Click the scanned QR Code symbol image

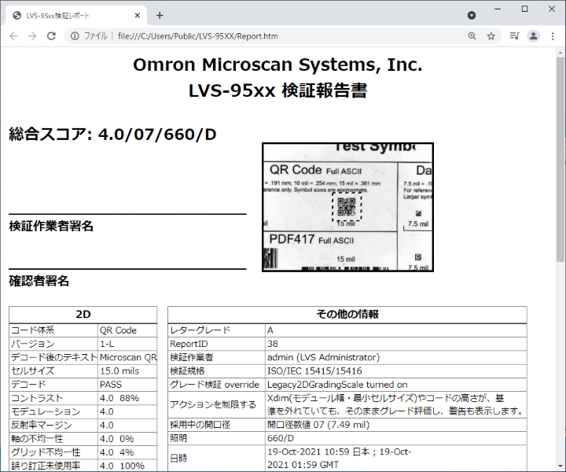pos(347,207)
